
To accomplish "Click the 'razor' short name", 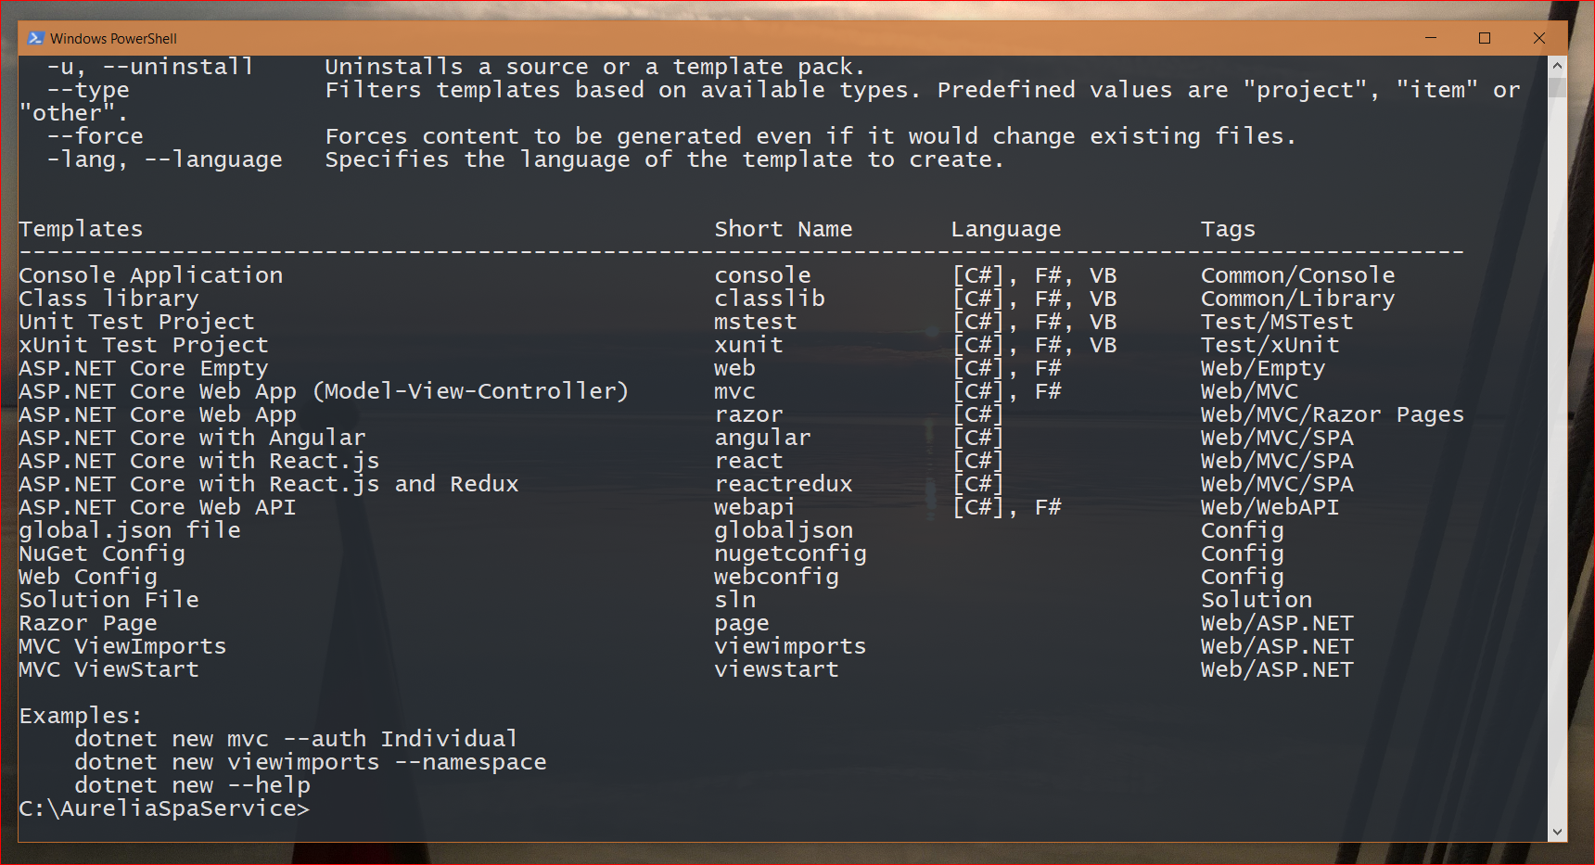I will [749, 414].
